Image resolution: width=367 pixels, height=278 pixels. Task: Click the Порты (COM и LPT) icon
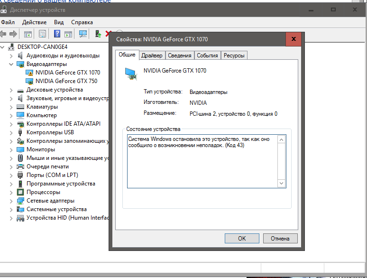20,175
